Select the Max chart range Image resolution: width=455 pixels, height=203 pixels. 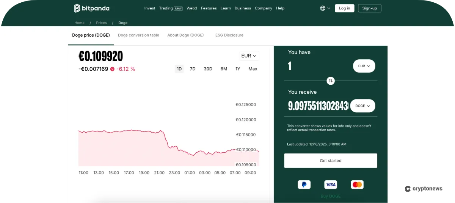pyautogui.click(x=253, y=69)
